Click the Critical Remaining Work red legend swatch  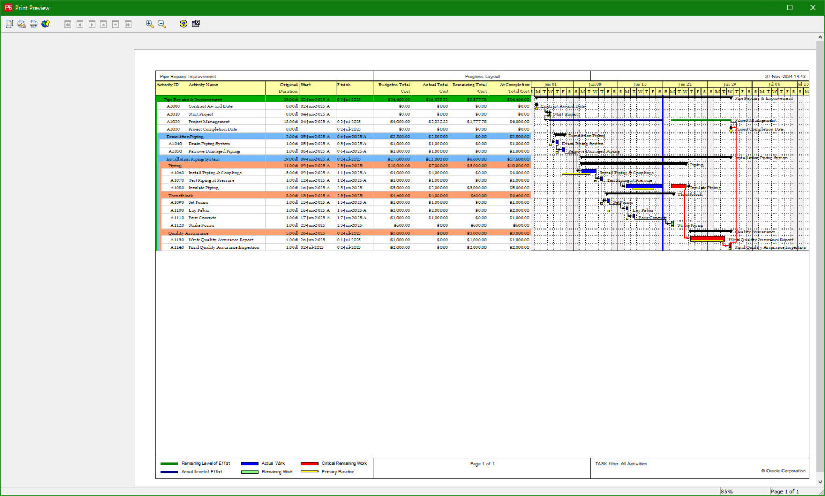point(309,464)
